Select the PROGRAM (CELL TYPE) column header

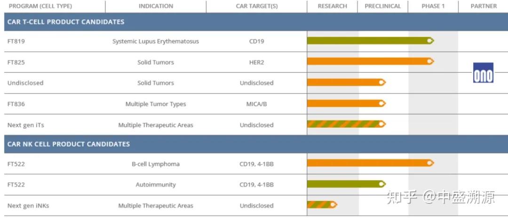pos(40,6)
